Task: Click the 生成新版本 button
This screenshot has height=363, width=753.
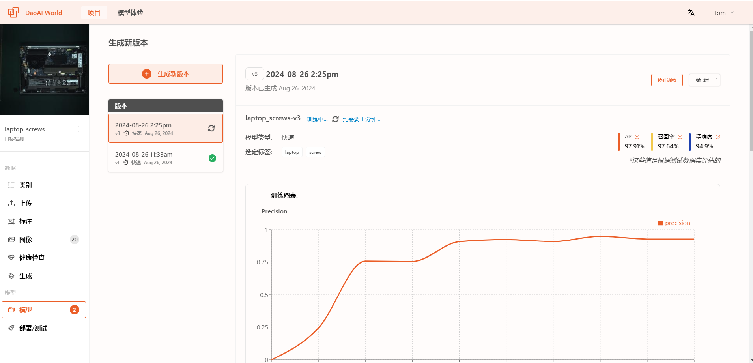Action: 166,74
